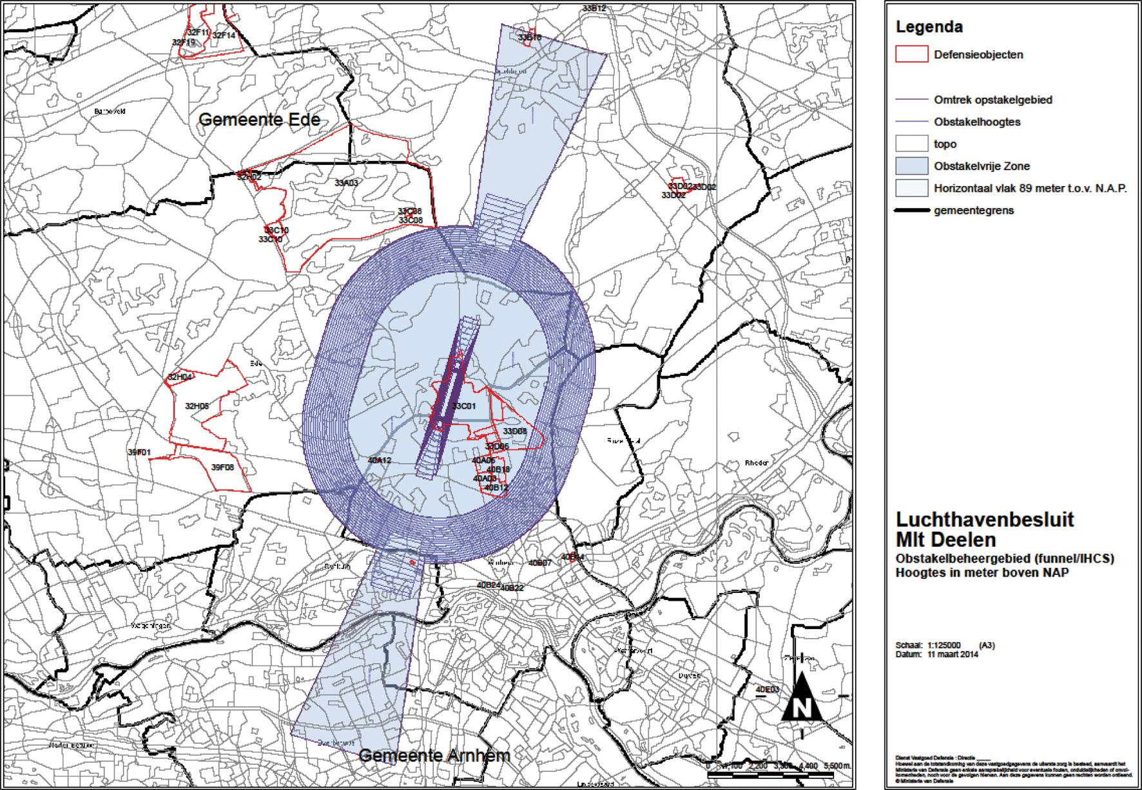
Task: Click the '(A3)' paper size text
Action: (x=987, y=645)
